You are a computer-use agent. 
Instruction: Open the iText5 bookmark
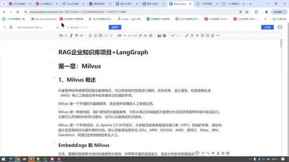click(x=217, y=19)
